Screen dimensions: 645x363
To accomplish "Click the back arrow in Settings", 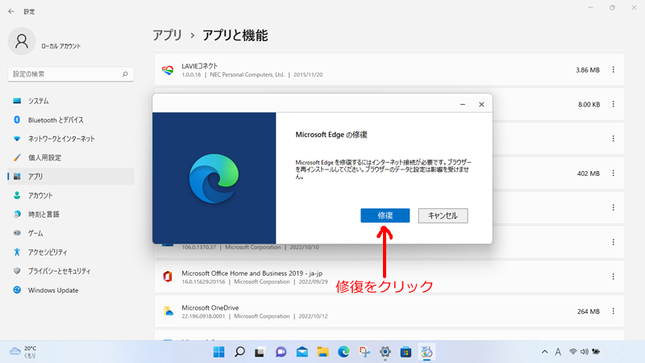I will click(11, 11).
